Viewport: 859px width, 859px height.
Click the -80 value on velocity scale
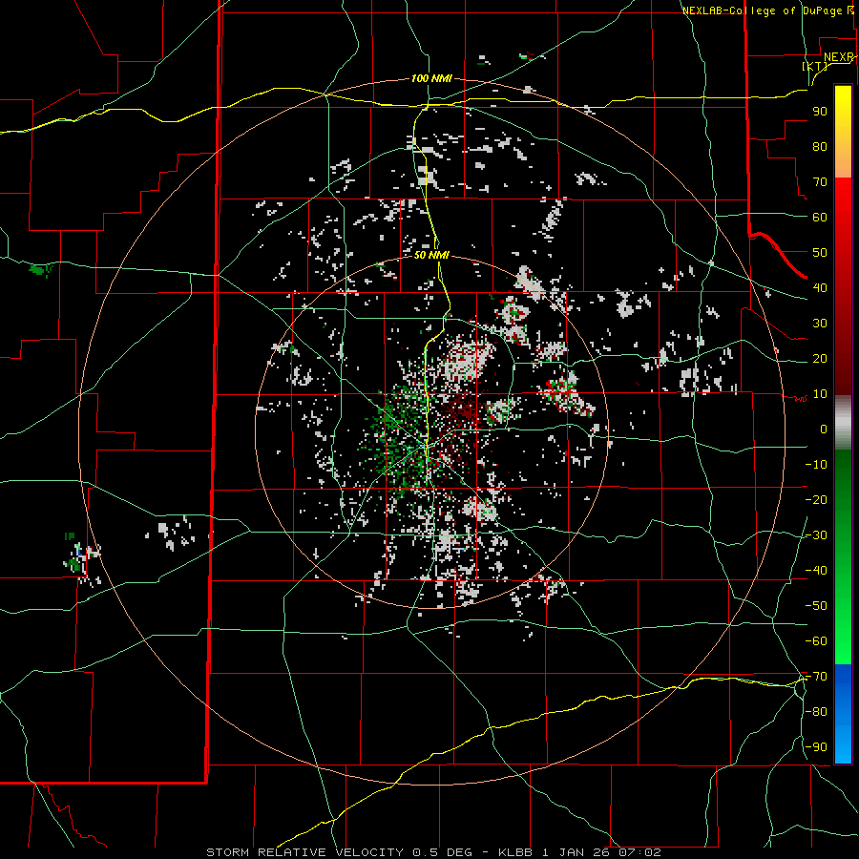click(816, 712)
